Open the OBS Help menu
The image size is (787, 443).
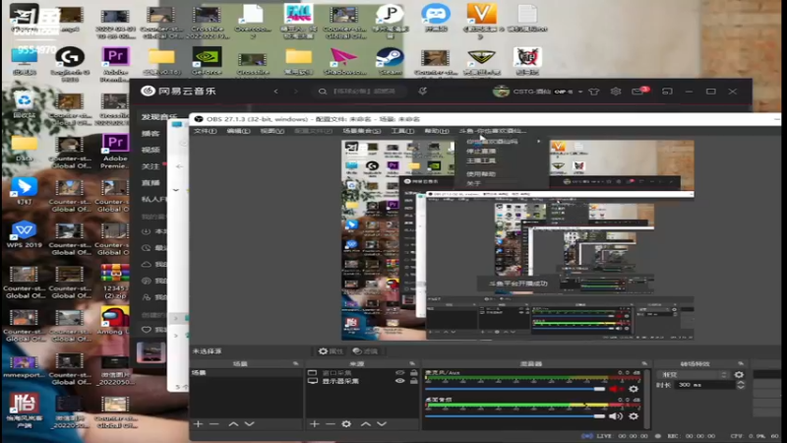click(x=437, y=131)
